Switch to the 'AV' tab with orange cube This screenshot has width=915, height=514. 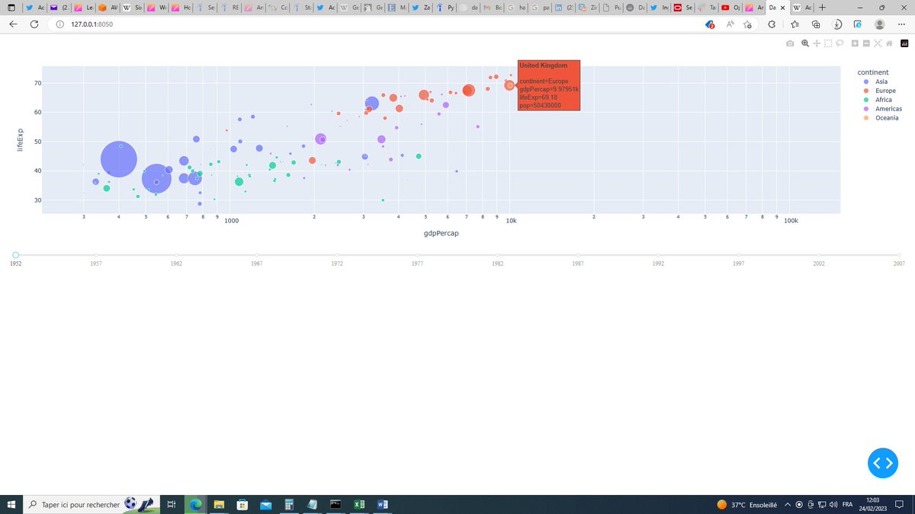point(108,8)
